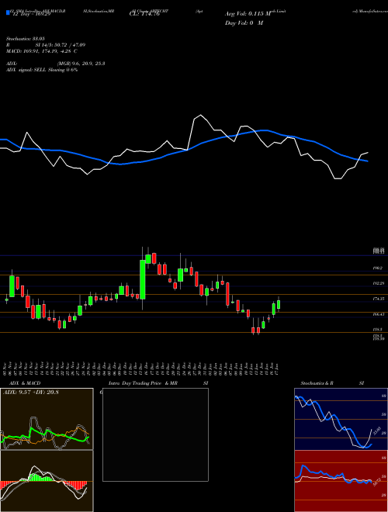Screen dimensions: 388x512
Task: Click the 174.35 price axis label
Action: 379,299
